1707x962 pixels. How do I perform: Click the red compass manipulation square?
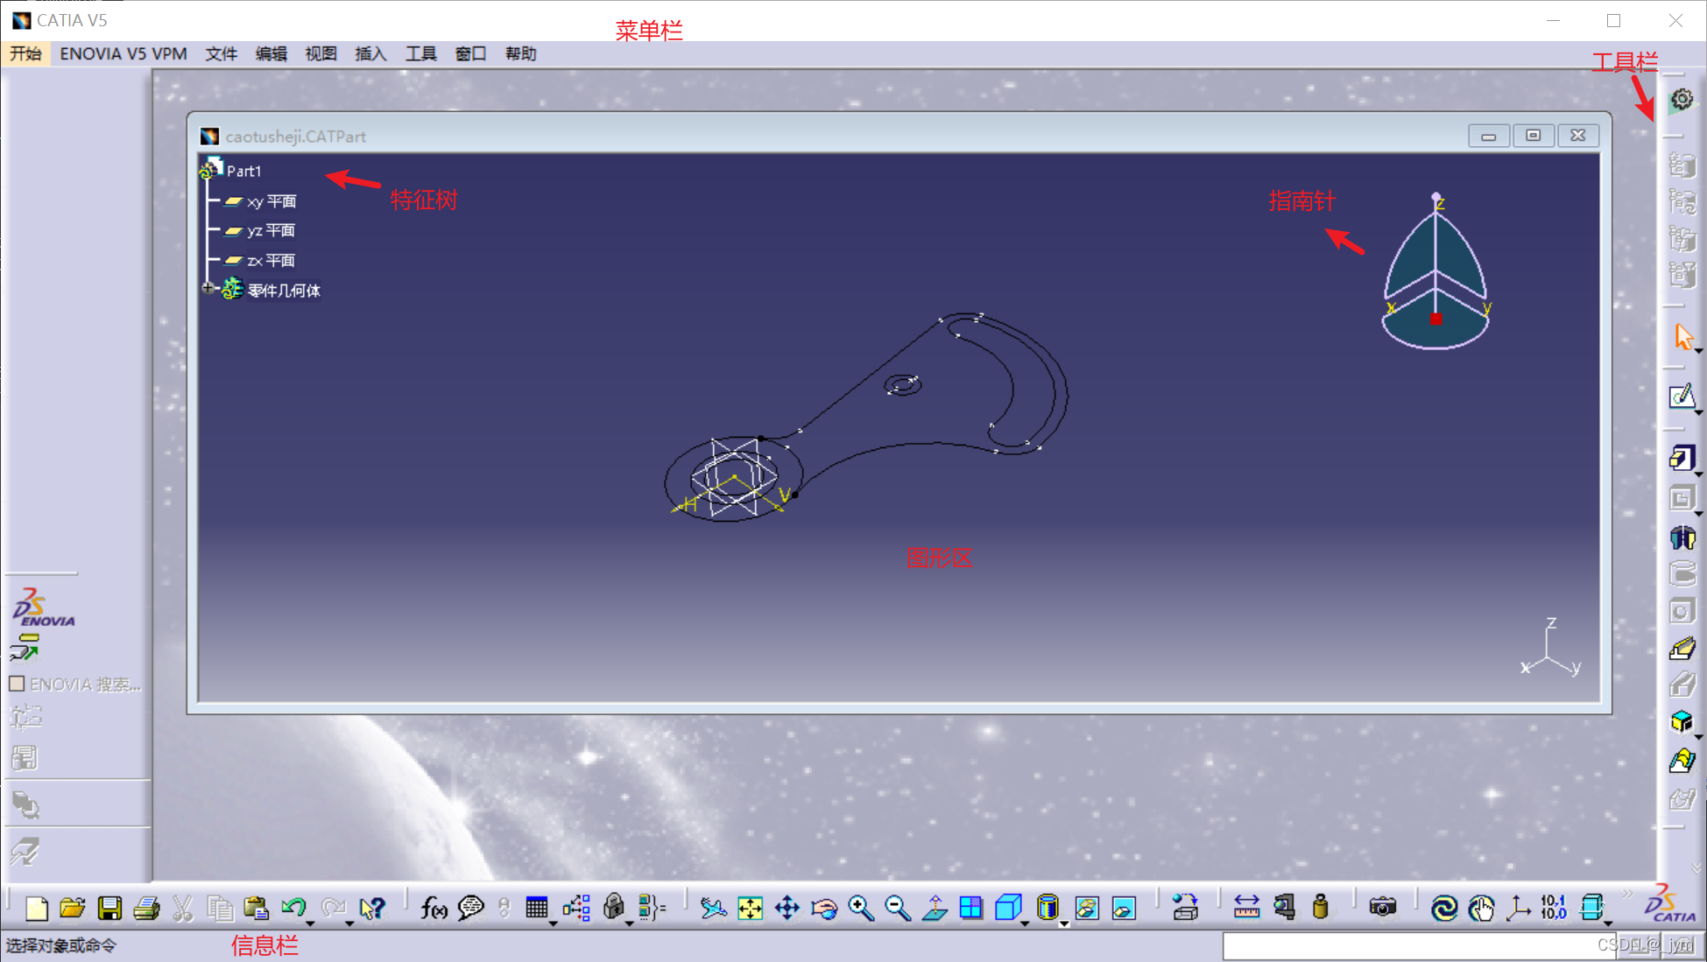coord(1435,319)
